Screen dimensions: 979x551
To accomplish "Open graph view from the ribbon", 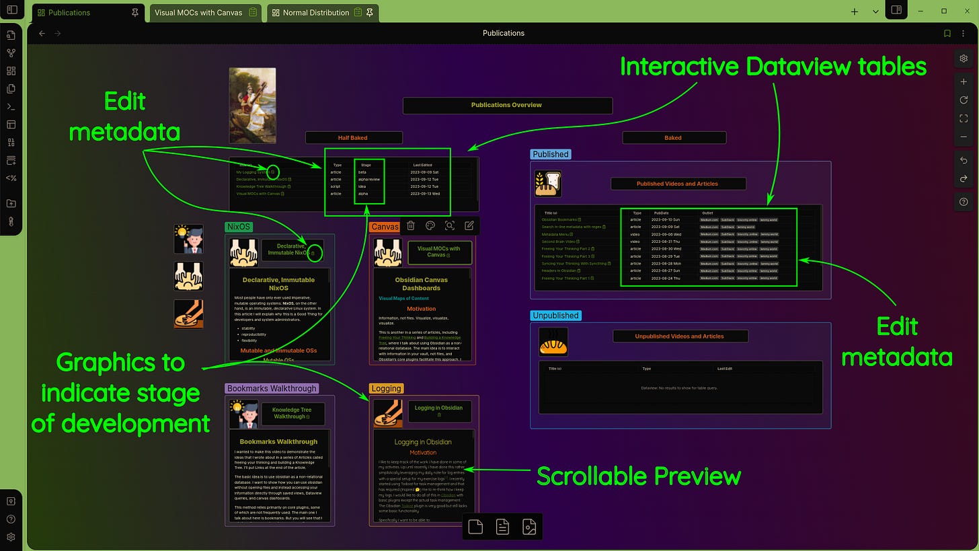I will click(11, 53).
